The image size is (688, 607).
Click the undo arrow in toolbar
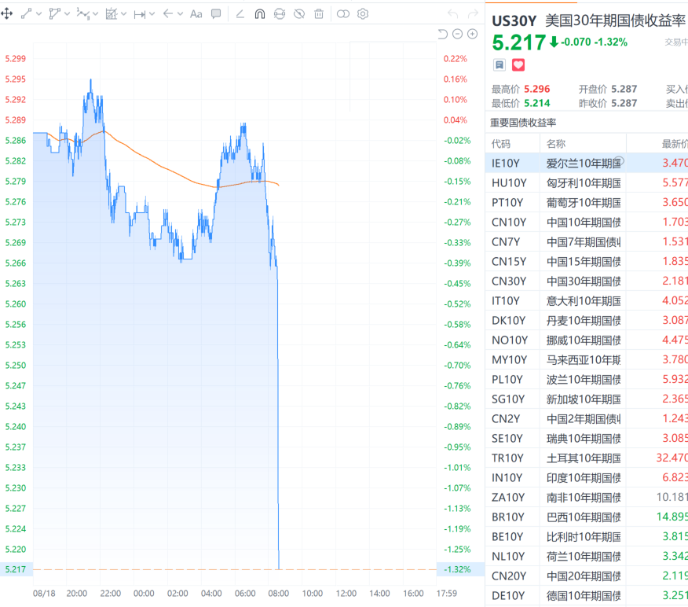pyautogui.click(x=453, y=14)
